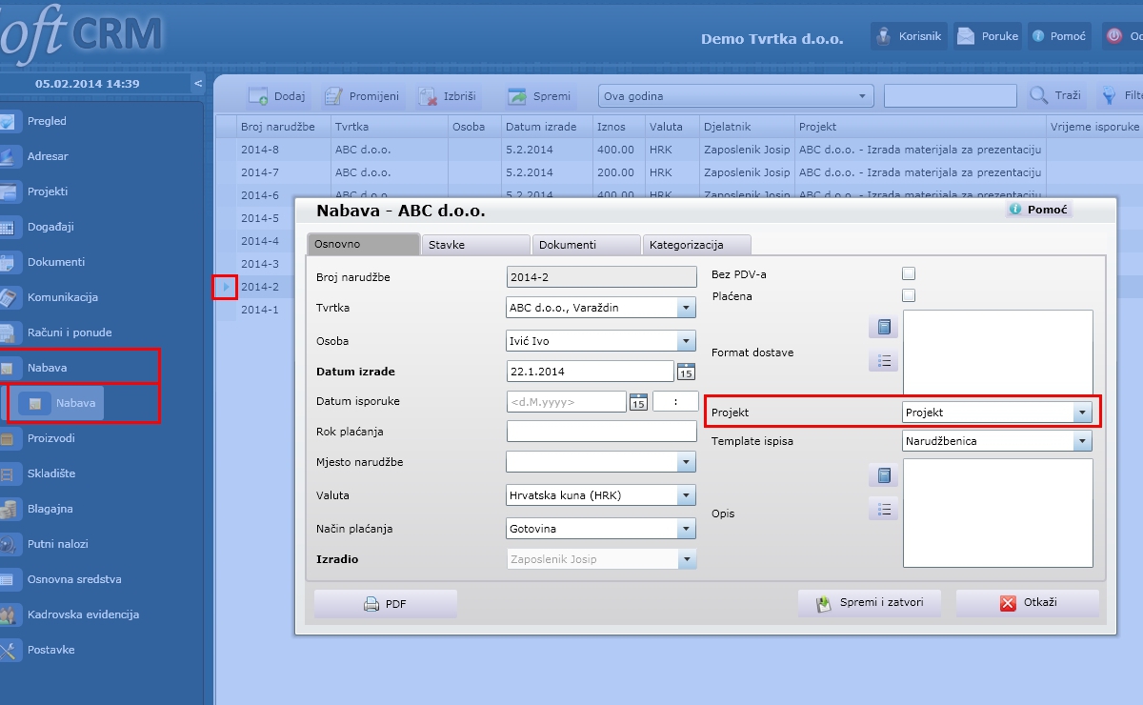Click the Traži search button
1143x705 pixels.
[x=1055, y=96]
